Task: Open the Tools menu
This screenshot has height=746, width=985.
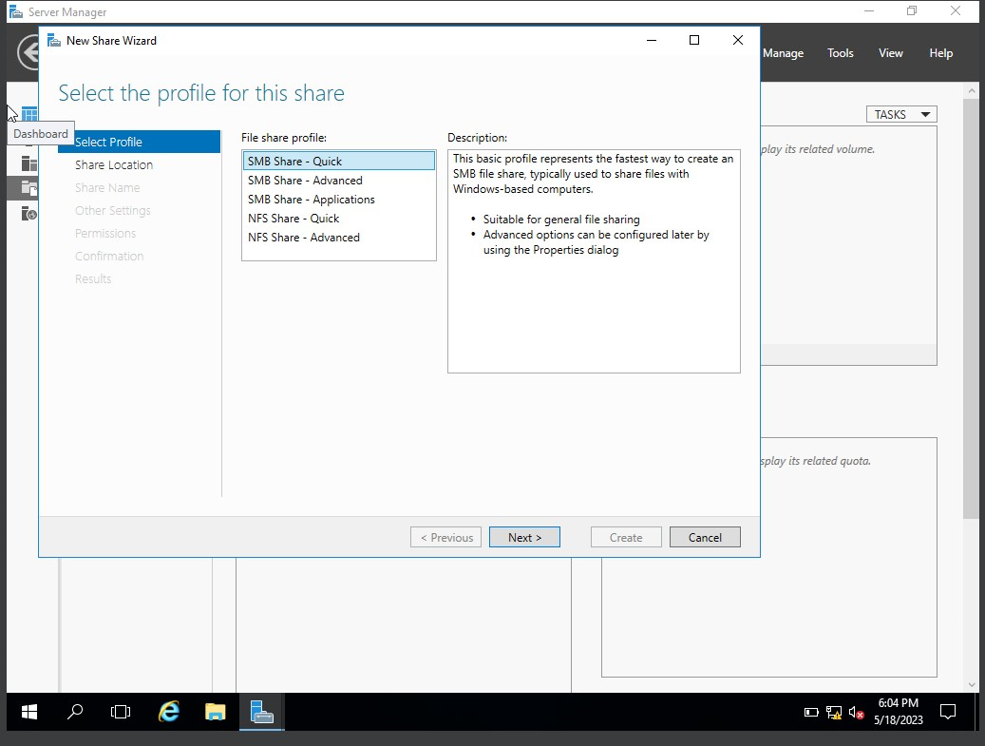Action: pyautogui.click(x=840, y=53)
